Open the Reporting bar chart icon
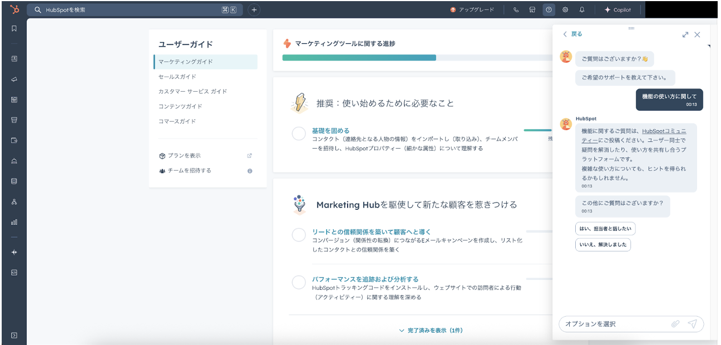 (14, 222)
